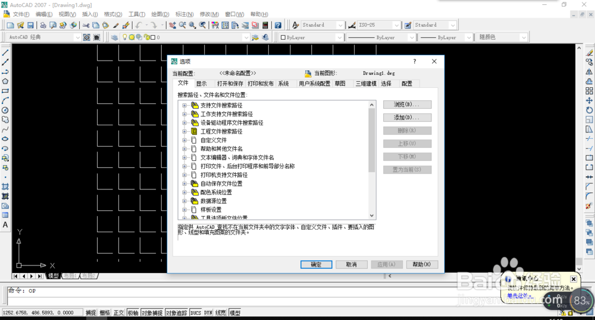Select the Ellipse draw tool
595x320 pixels.
5,139
